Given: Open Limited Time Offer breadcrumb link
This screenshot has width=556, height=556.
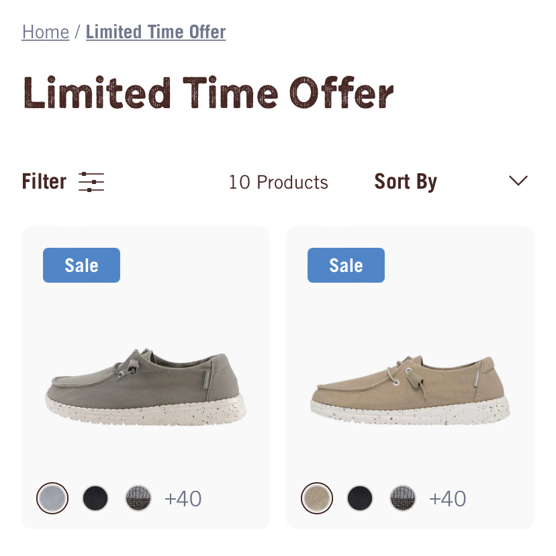Looking at the screenshot, I should point(156,32).
